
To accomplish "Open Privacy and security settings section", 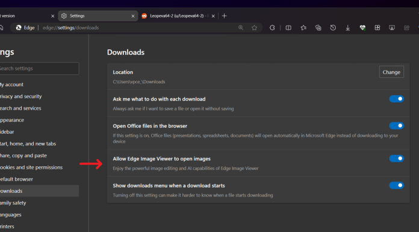I will tap(20, 96).
